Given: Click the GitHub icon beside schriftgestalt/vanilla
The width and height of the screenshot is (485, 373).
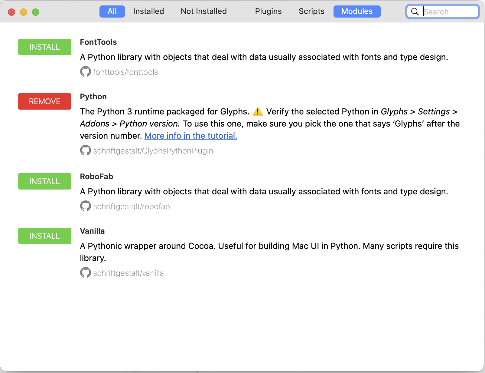Looking at the screenshot, I should coord(85,273).
